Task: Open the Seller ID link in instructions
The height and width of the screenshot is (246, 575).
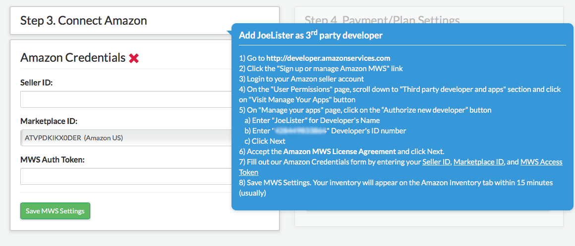Action: pos(436,162)
